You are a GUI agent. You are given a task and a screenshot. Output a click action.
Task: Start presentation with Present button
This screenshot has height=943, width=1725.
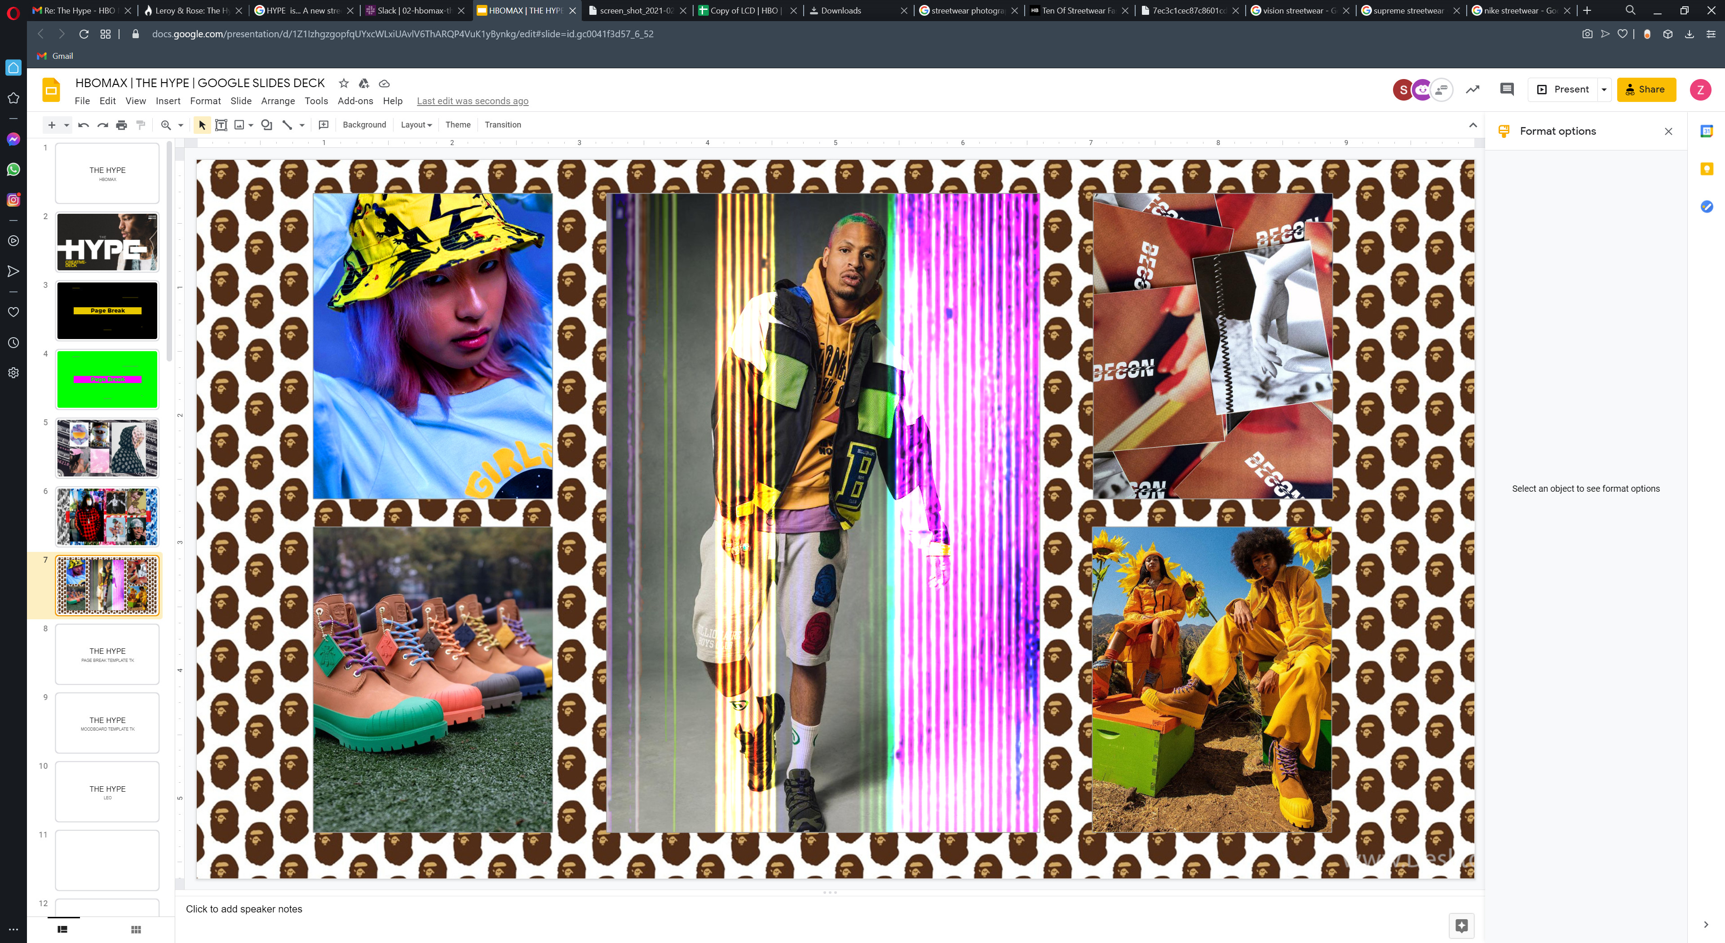pyautogui.click(x=1562, y=89)
